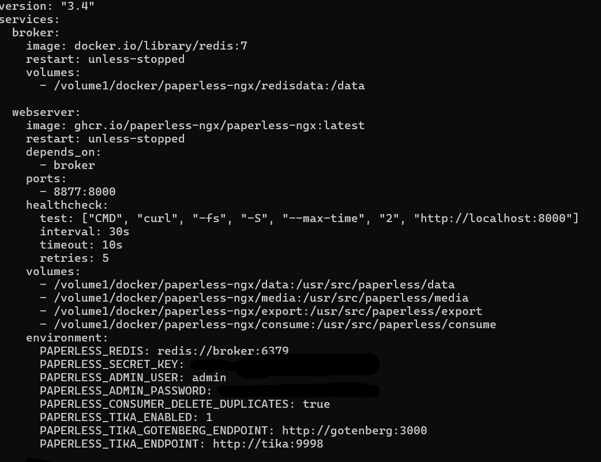Click the http://gotenberg:3000 endpoint

pyautogui.click(x=355, y=430)
